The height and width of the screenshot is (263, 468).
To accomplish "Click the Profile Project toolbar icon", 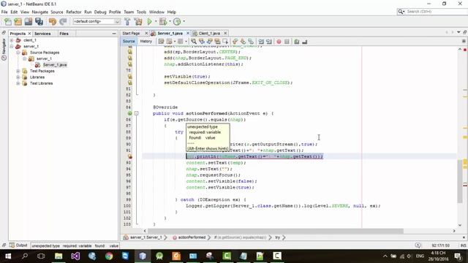I will pyautogui.click(x=177, y=21).
